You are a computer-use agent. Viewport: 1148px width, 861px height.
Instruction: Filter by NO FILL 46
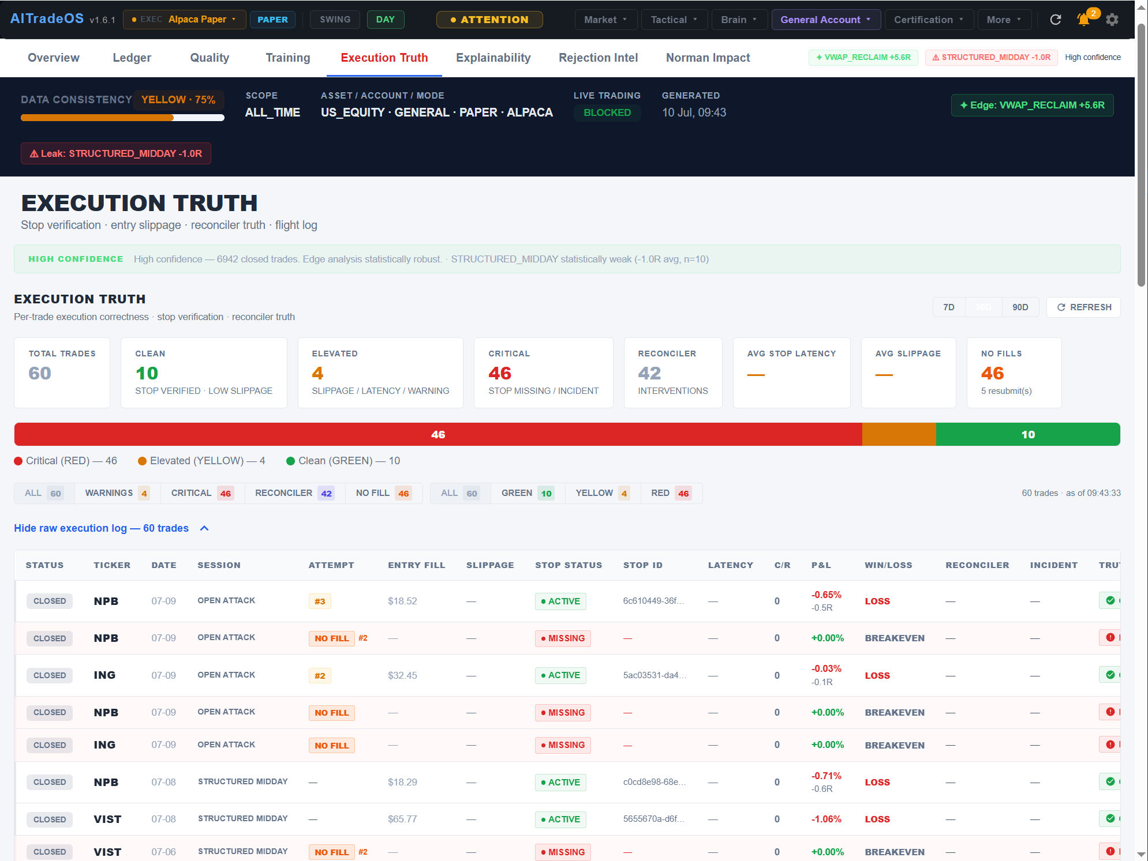pos(383,493)
